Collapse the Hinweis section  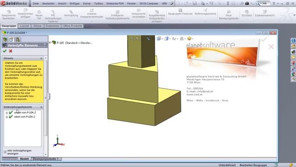[x=41, y=58]
